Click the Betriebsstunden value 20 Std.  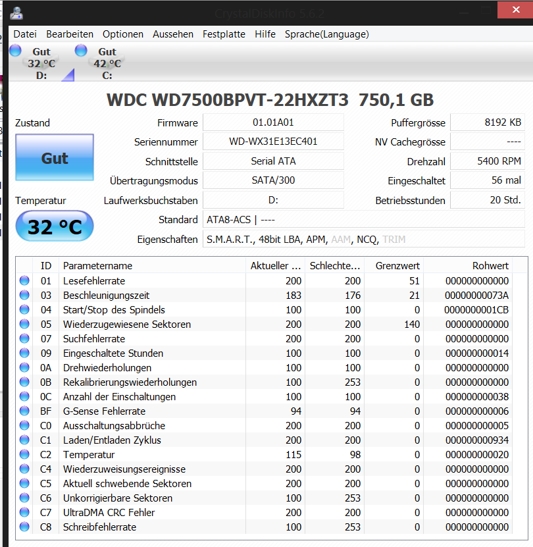(x=488, y=200)
